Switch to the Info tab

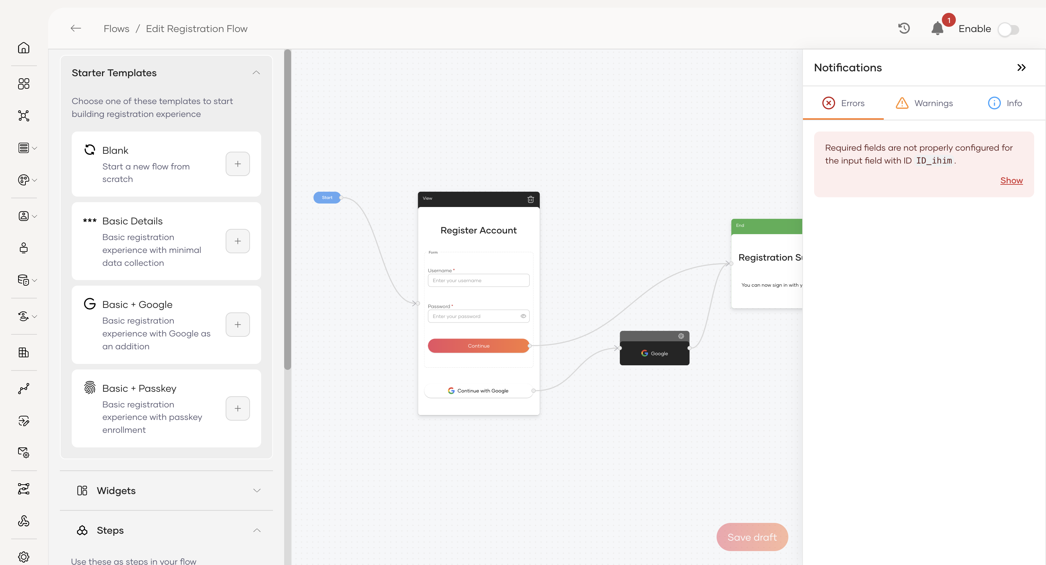pos(1005,103)
